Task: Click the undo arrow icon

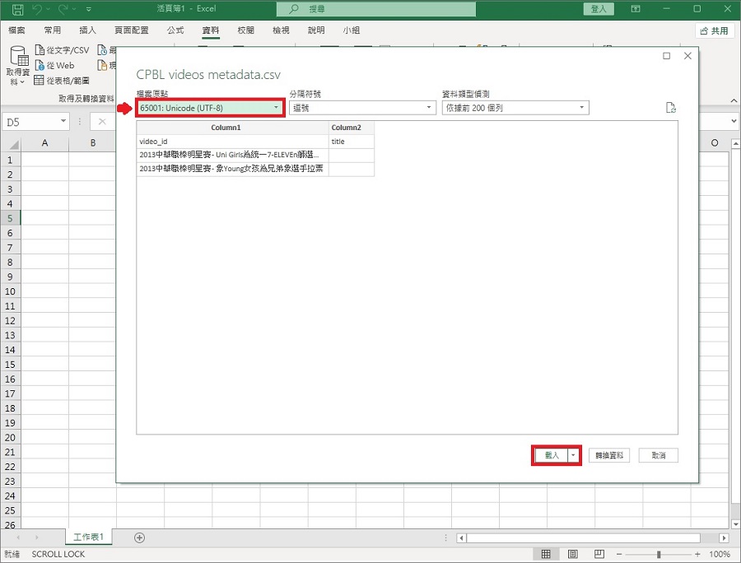Action: pyautogui.click(x=38, y=9)
